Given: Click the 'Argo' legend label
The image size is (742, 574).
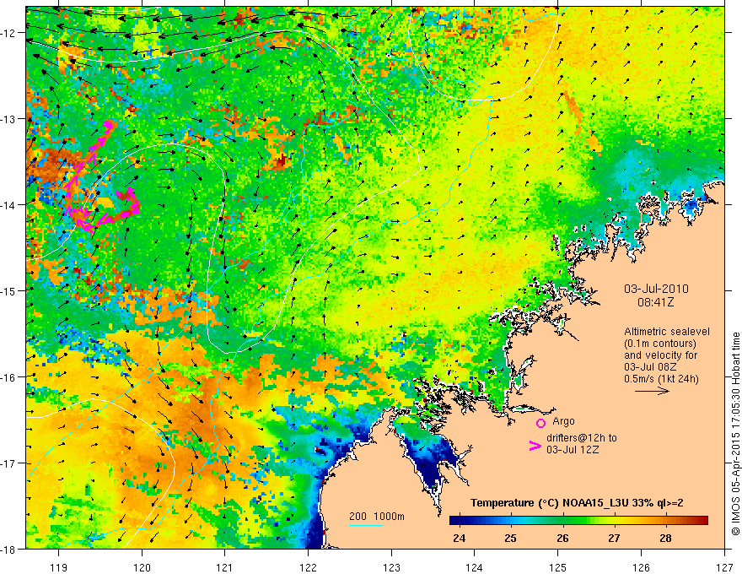Looking at the screenshot, I should point(563,421).
